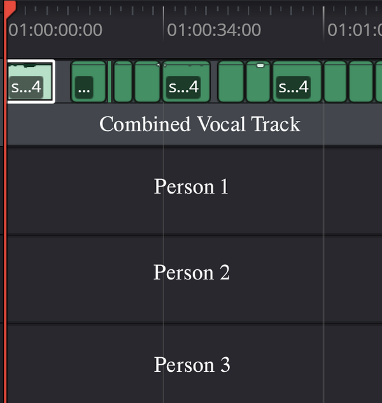Click the middle clip labeled s...4
382x403 pixels.
186,82
